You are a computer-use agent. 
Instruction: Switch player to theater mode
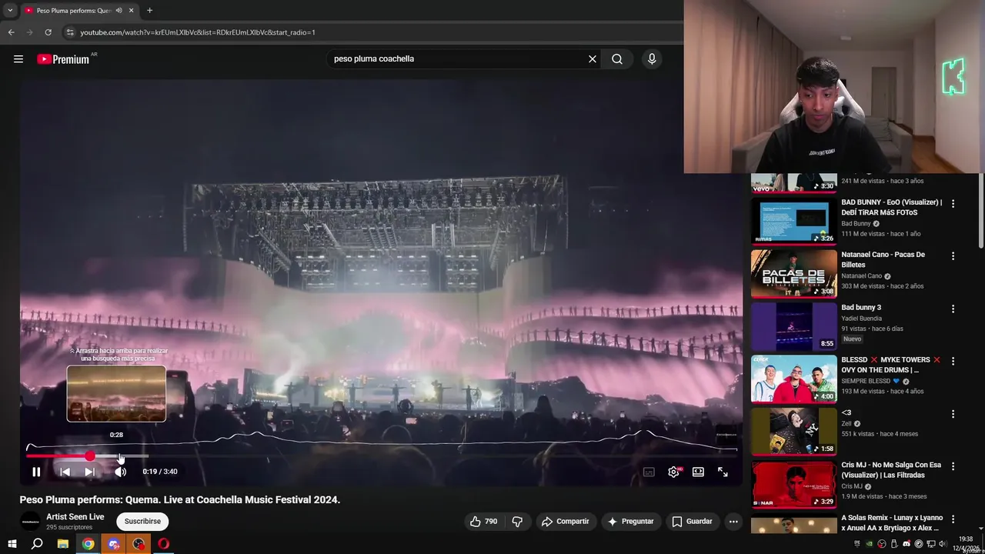[698, 472]
